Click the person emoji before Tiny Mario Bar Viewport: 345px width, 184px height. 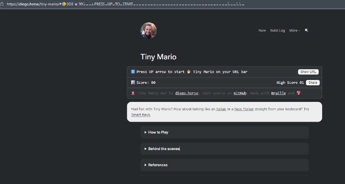[x=133, y=93]
